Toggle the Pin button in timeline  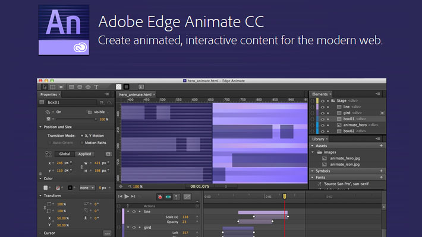(x=177, y=197)
